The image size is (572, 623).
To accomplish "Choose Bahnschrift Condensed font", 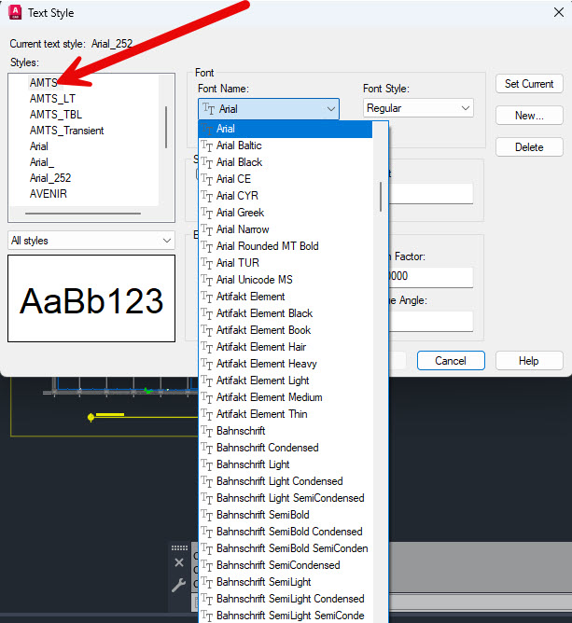I will coord(286,448).
